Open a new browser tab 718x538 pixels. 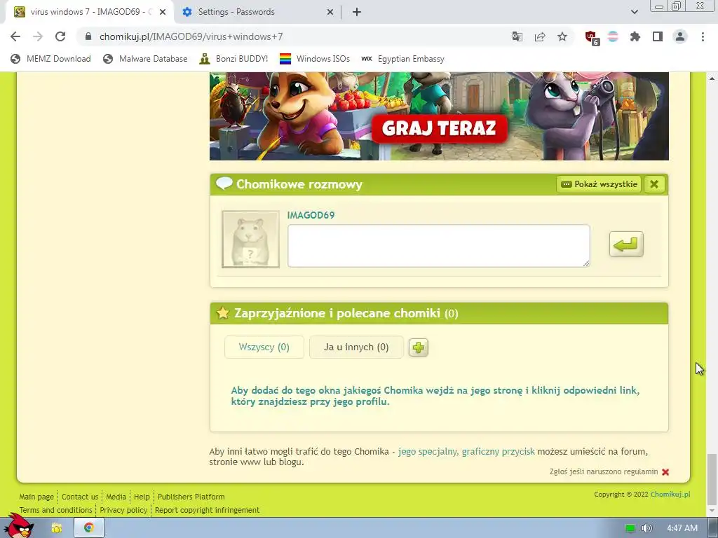click(357, 12)
